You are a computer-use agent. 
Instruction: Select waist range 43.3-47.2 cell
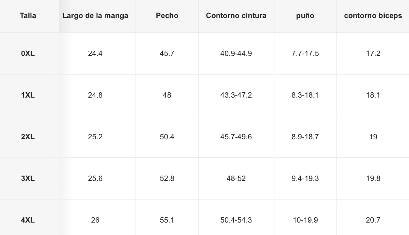pos(236,95)
